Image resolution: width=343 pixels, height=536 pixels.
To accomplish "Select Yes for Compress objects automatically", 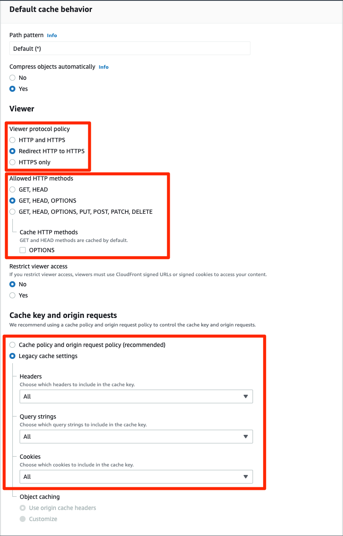I will (12, 89).
